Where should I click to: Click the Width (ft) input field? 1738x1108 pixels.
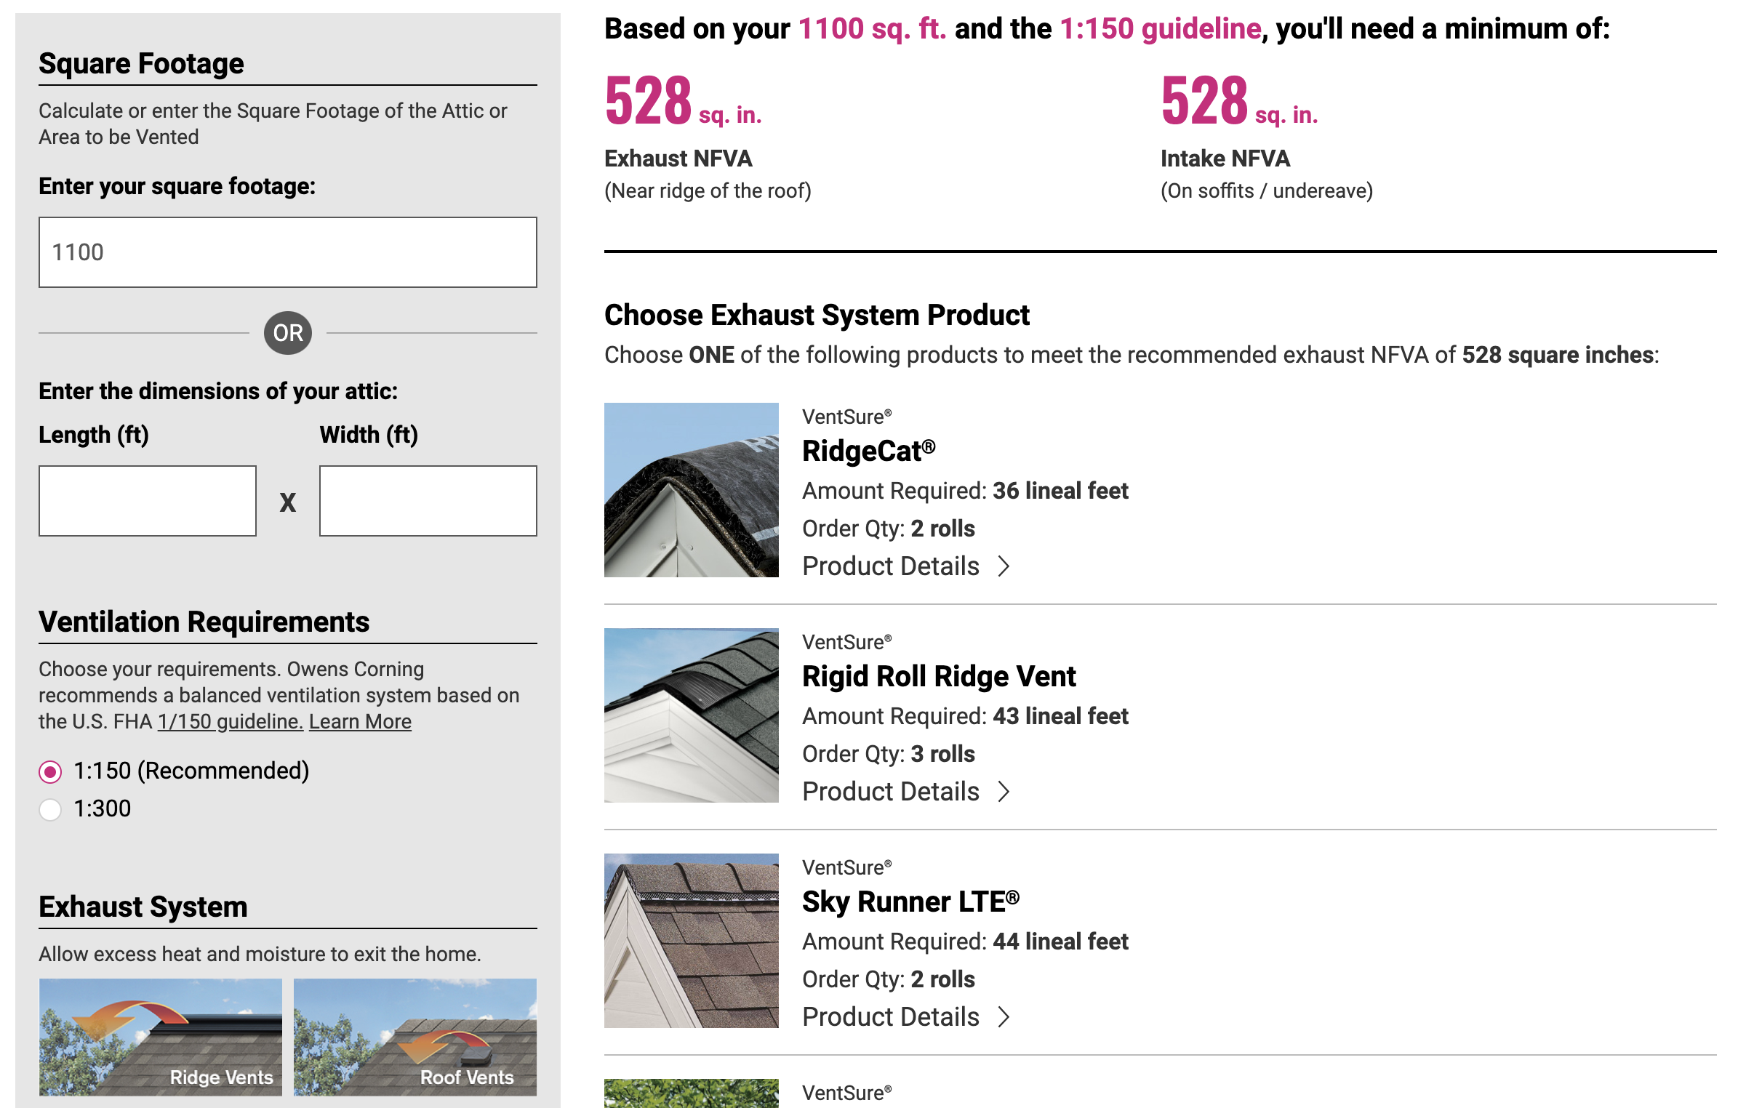pyautogui.click(x=428, y=500)
